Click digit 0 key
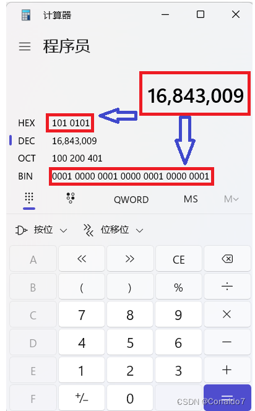 pos(130,397)
